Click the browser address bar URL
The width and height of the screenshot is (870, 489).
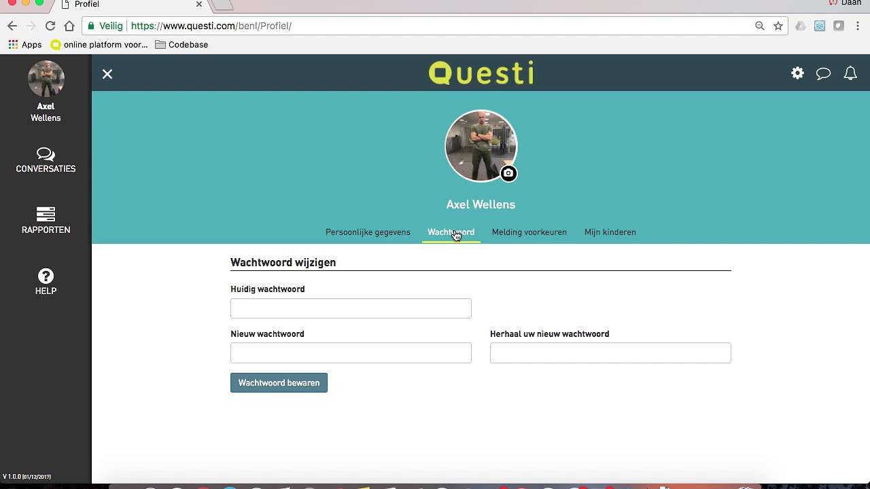pyautogui.click(x=211, y=26)
